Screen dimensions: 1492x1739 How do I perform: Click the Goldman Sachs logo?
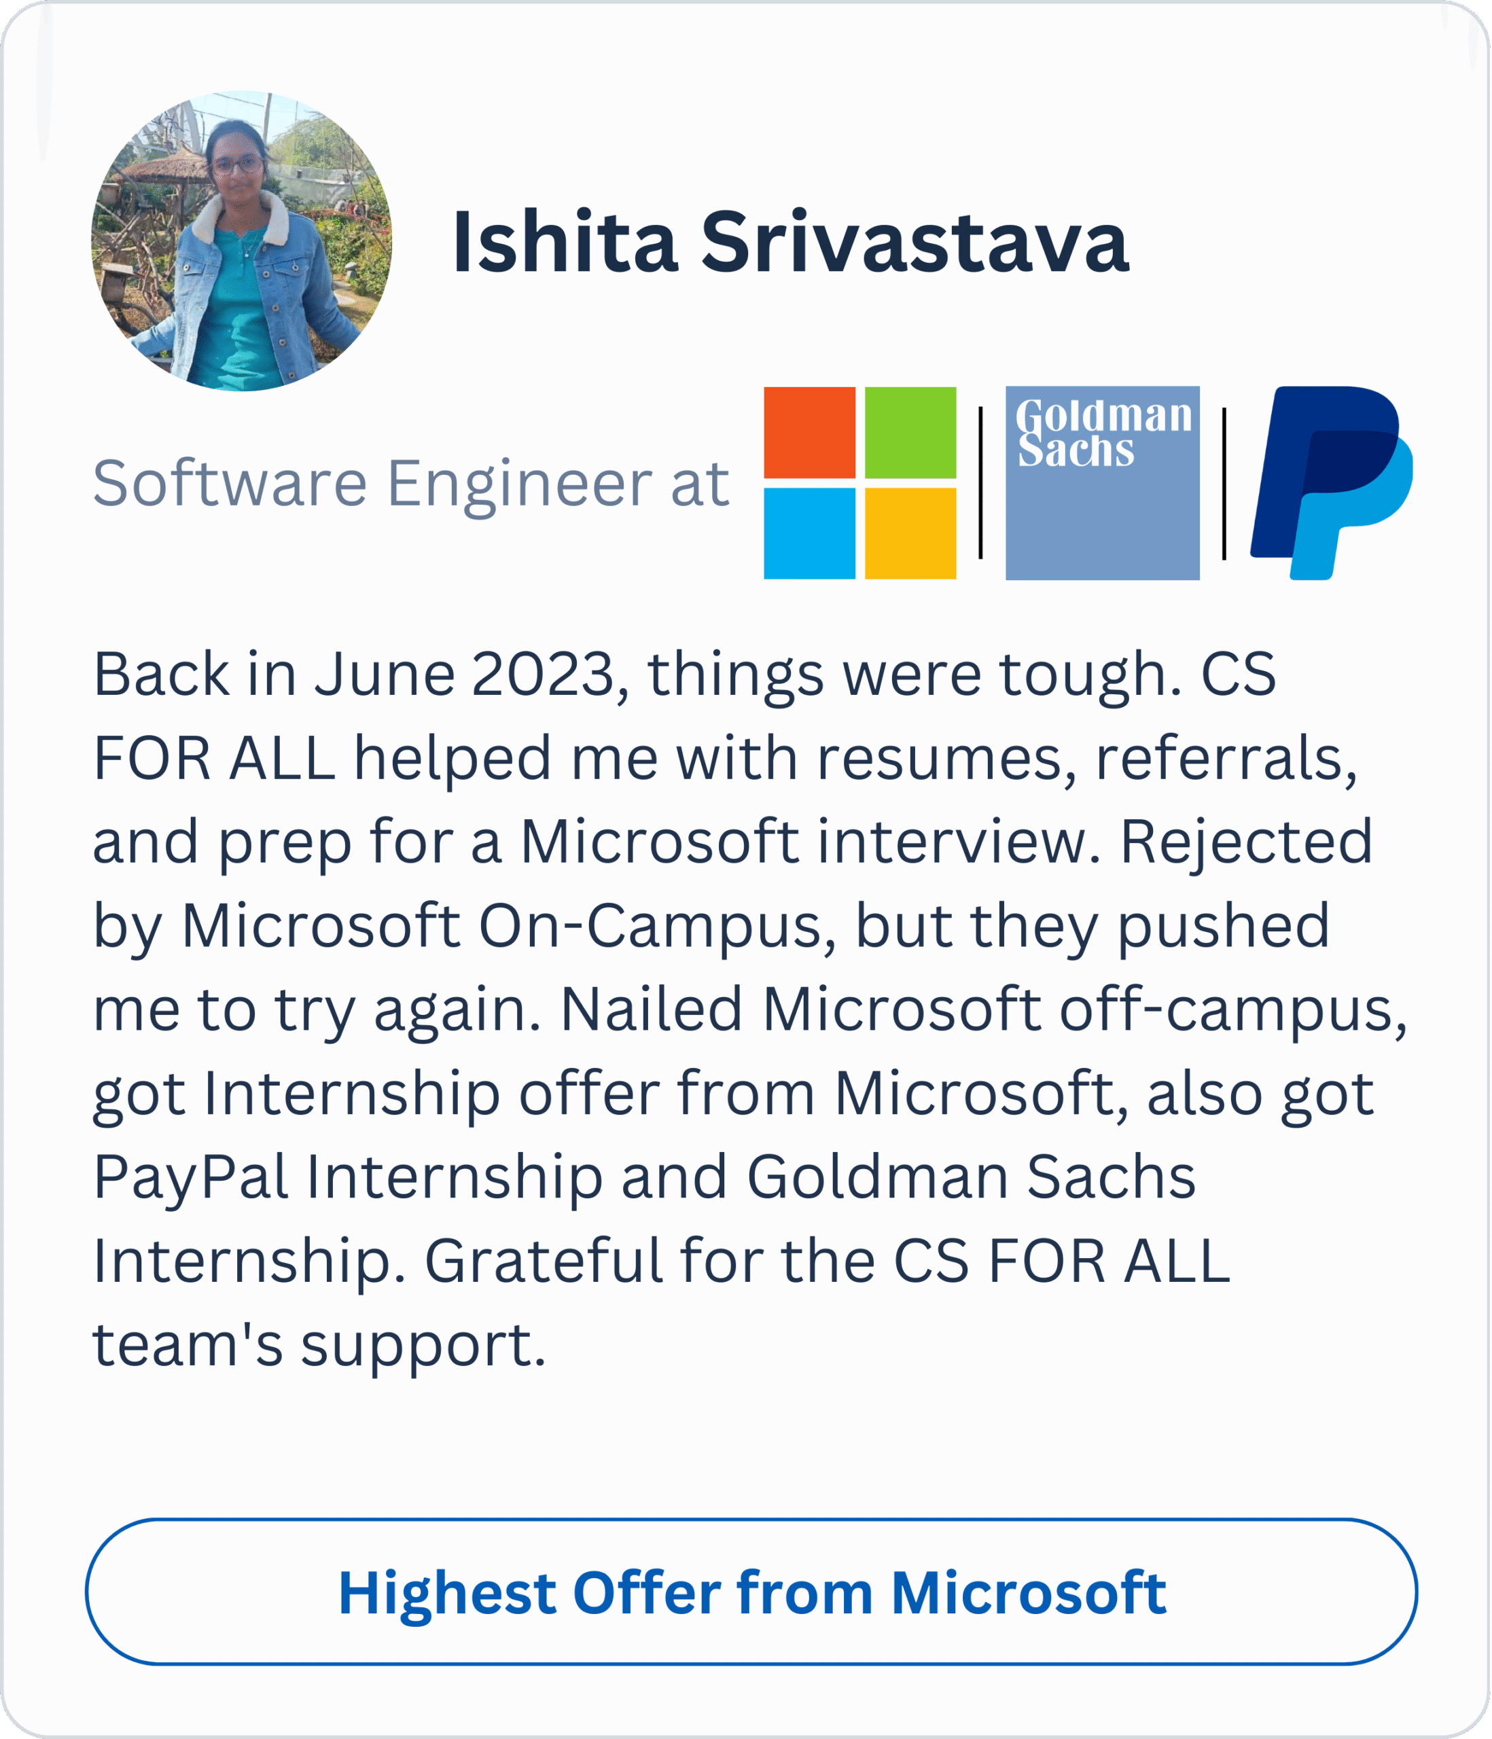pos(1101,482)
